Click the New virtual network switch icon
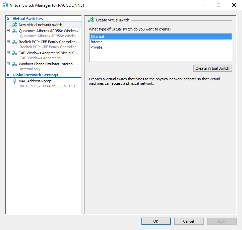This screenshot has height=230, width=242. pyautogui.click(x=14, y=24)
